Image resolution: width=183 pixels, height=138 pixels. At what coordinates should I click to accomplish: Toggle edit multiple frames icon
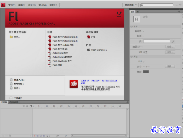tap(44, 136)
